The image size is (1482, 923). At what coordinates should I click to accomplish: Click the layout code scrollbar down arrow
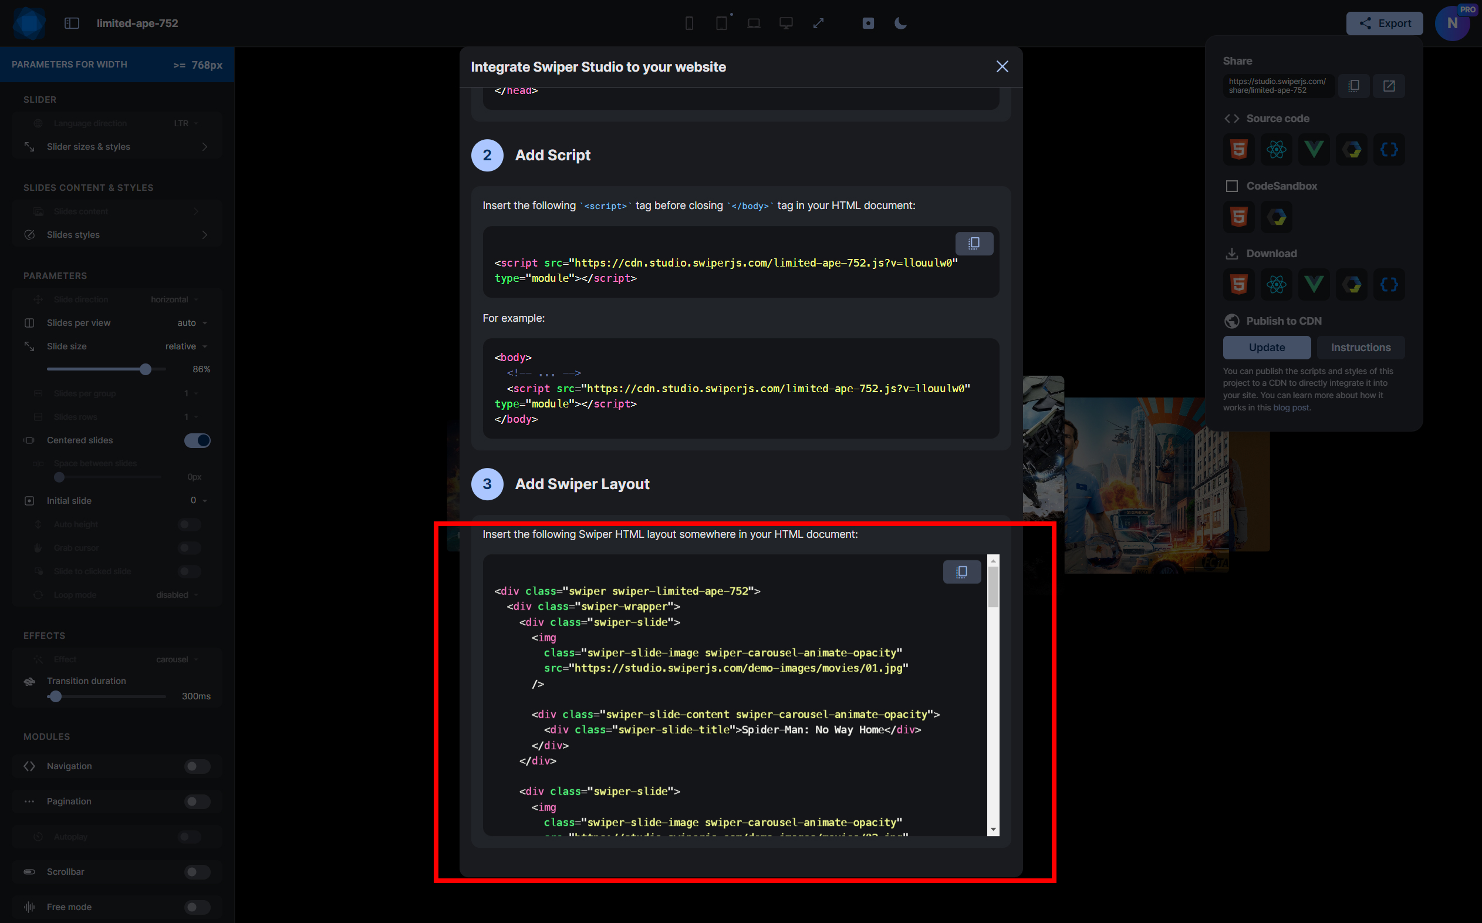pyautogui.click(x=993, y=830)
